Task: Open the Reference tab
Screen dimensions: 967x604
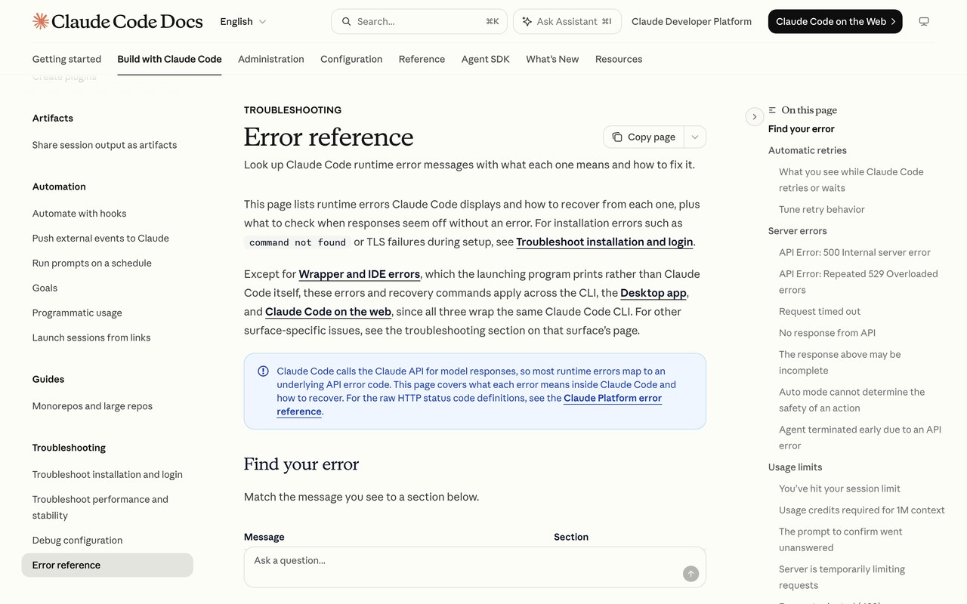Action: [422, 59]
